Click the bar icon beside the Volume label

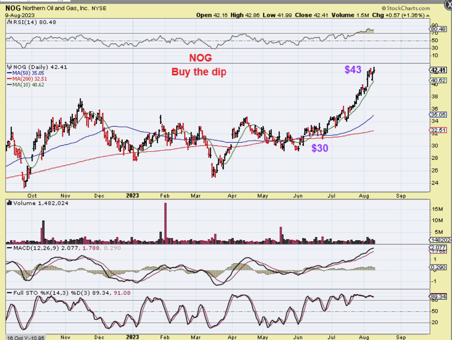point(10,203)
